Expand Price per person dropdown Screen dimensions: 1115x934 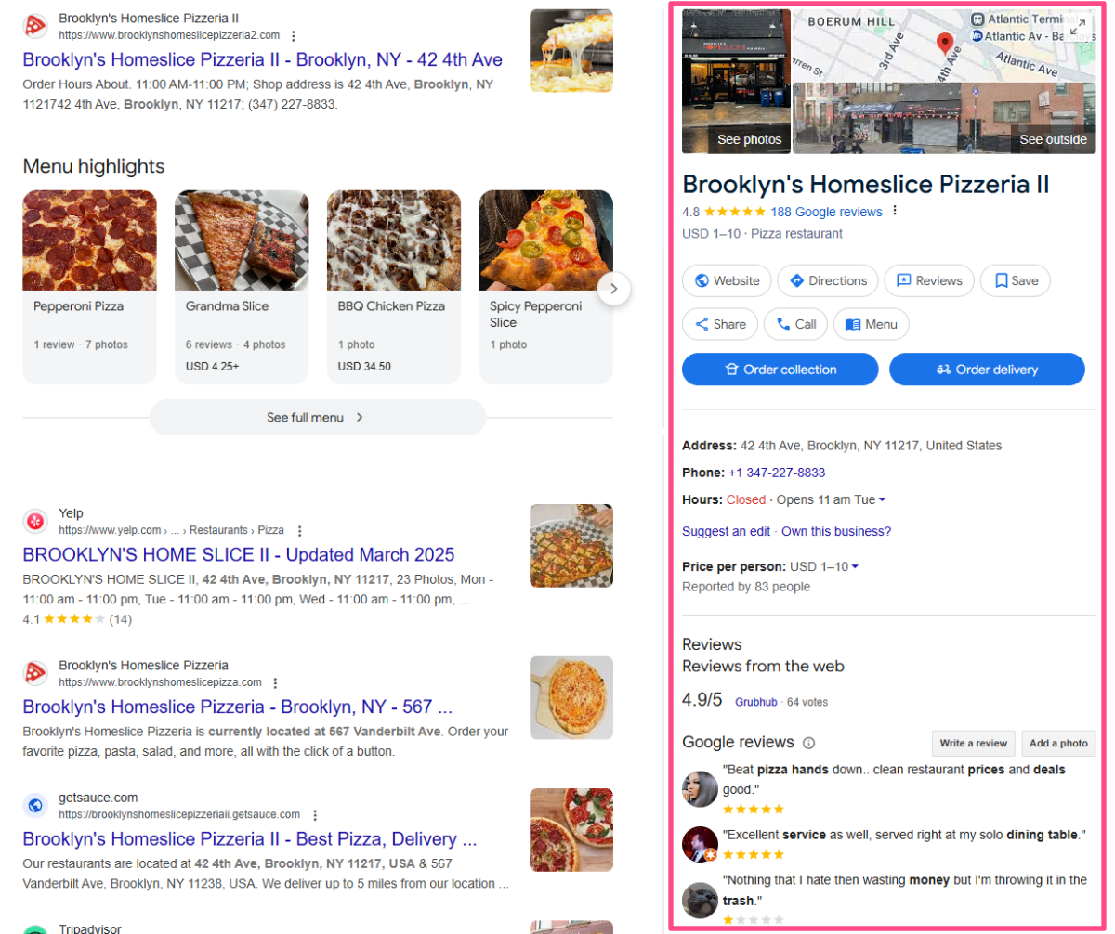click(x=854, y=567)
